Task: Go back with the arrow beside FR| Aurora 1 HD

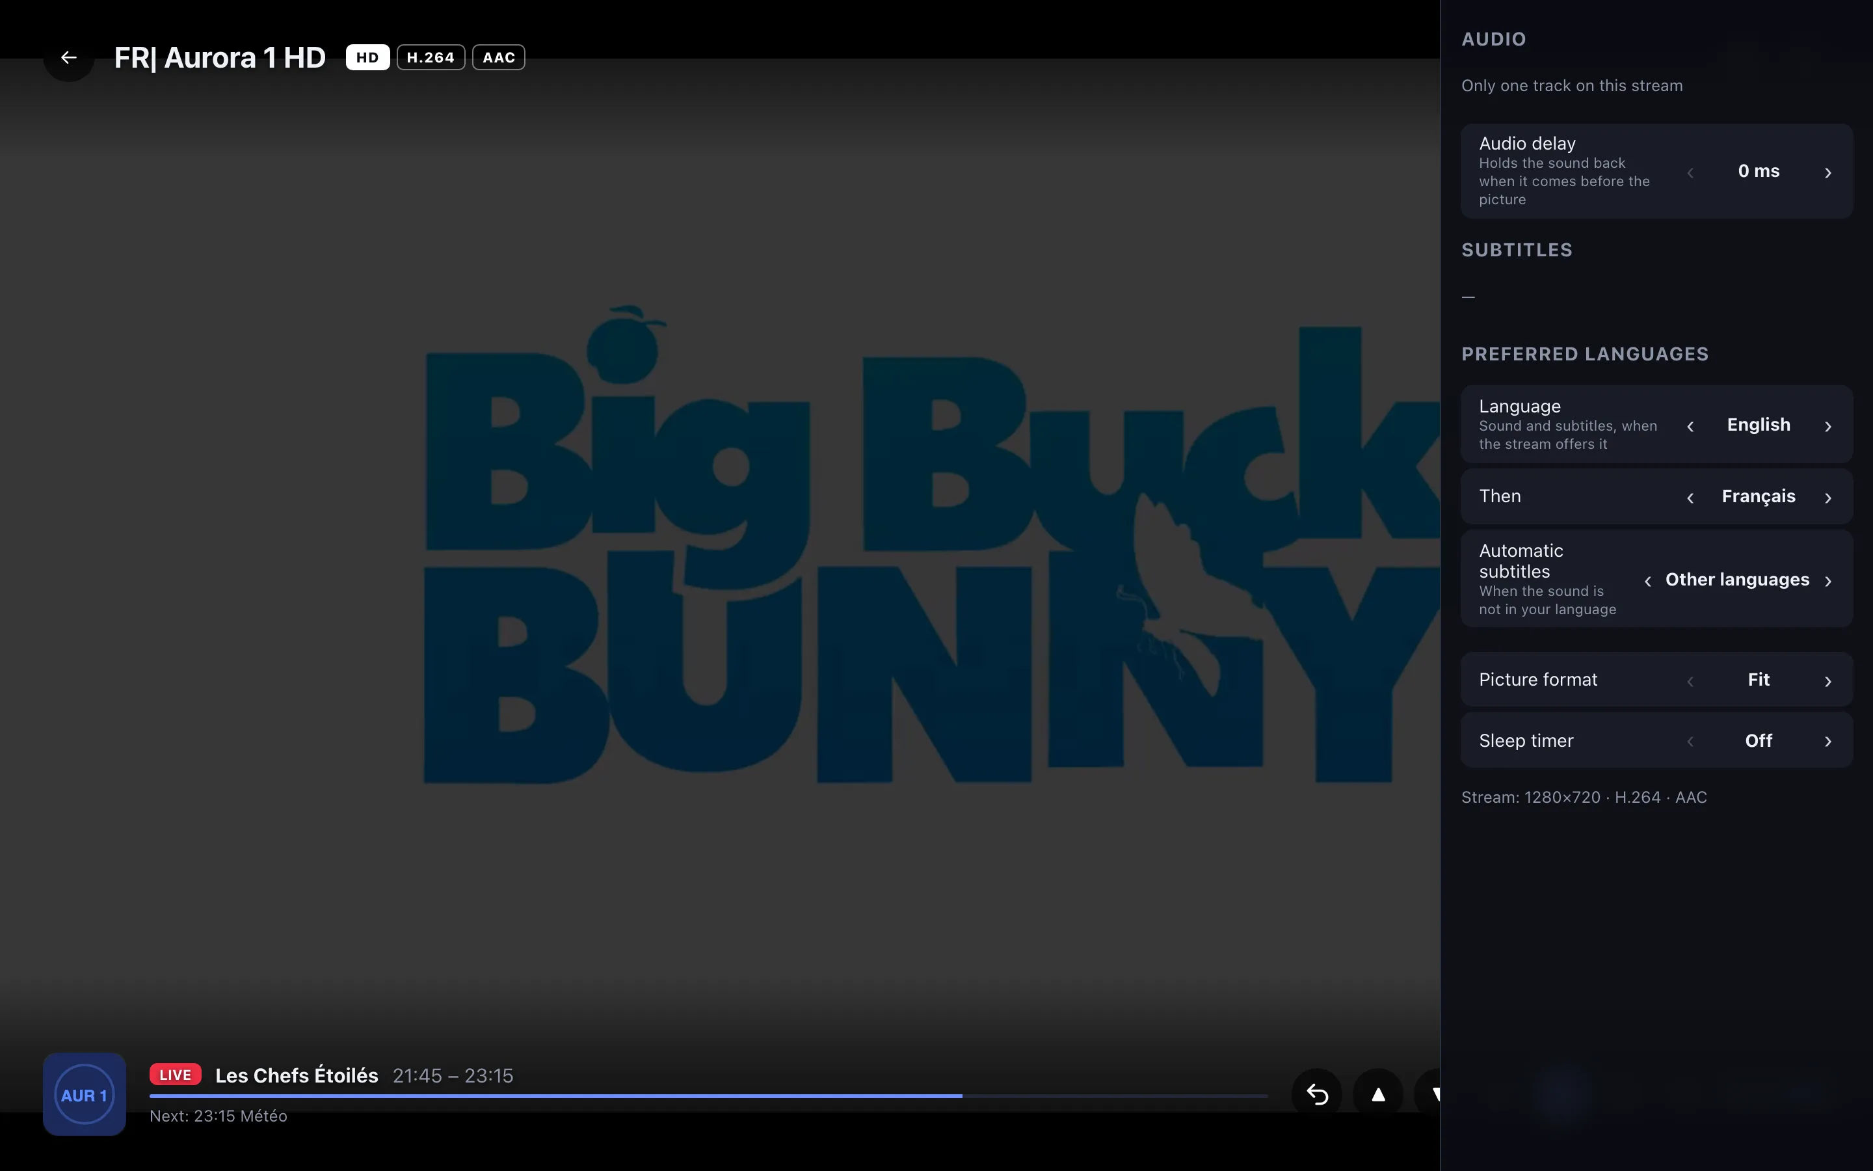Action: pyautogui.click(x=69, y=57)
